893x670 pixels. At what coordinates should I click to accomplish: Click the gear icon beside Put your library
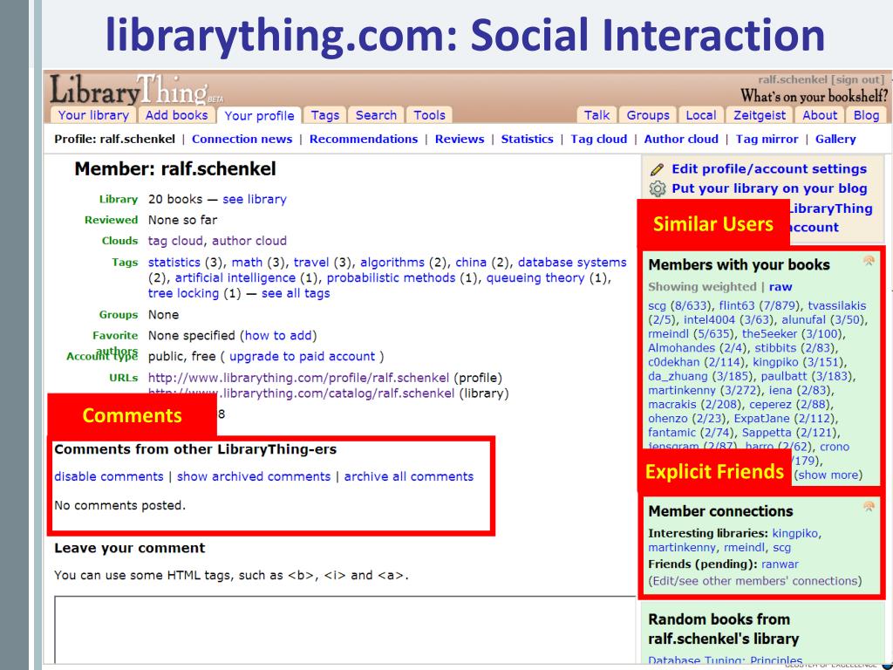tap(658, 188)
